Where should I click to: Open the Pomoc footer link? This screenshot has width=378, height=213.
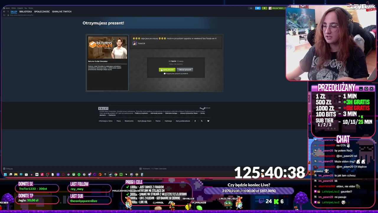pos(158,121)
